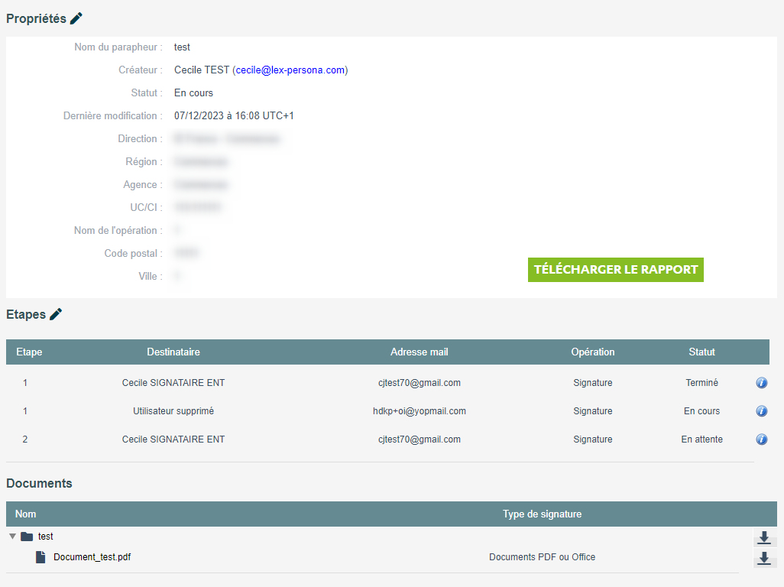784x587 pixels.
Task: Click the test folder icon
Action: pos(27,537)
